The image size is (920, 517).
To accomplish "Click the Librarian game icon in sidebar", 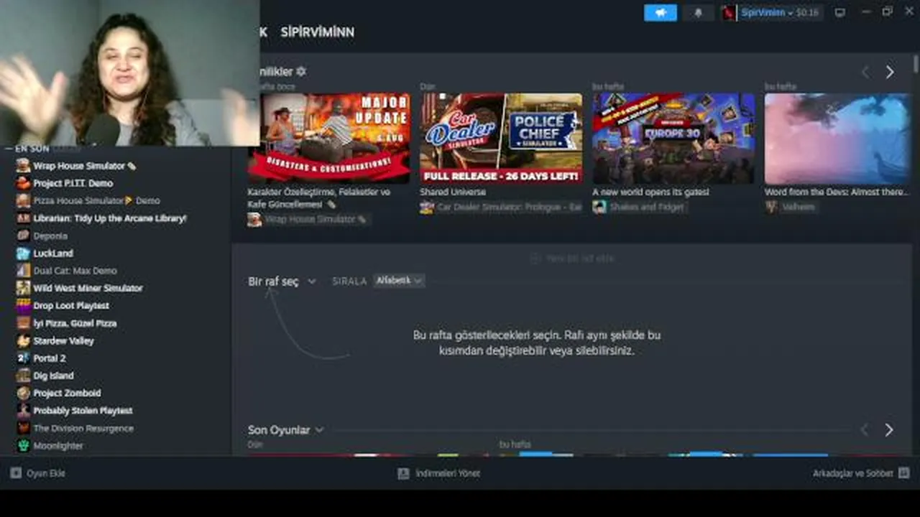I will 24,218.
